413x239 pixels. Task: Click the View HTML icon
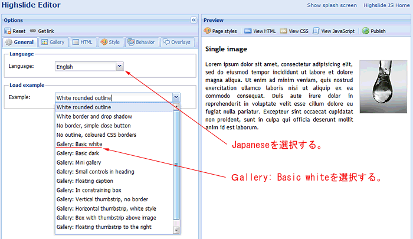coord(248,31)
